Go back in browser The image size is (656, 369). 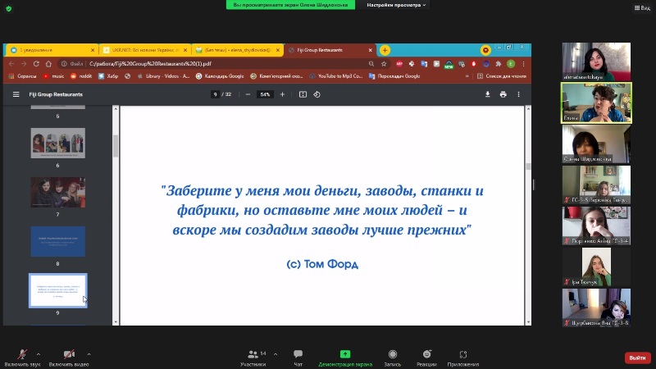point(11,64)
